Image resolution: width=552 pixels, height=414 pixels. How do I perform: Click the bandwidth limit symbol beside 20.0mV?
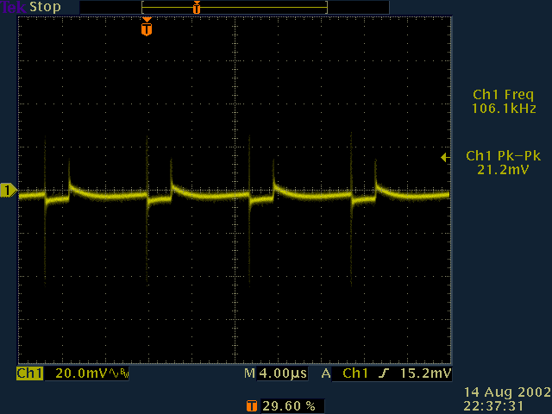(120, 374)
